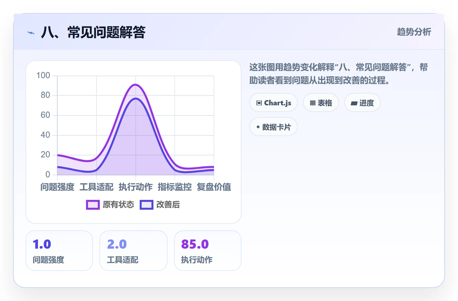Click the 80 y-axis value
458x301 pixels.
click(45, 95)
